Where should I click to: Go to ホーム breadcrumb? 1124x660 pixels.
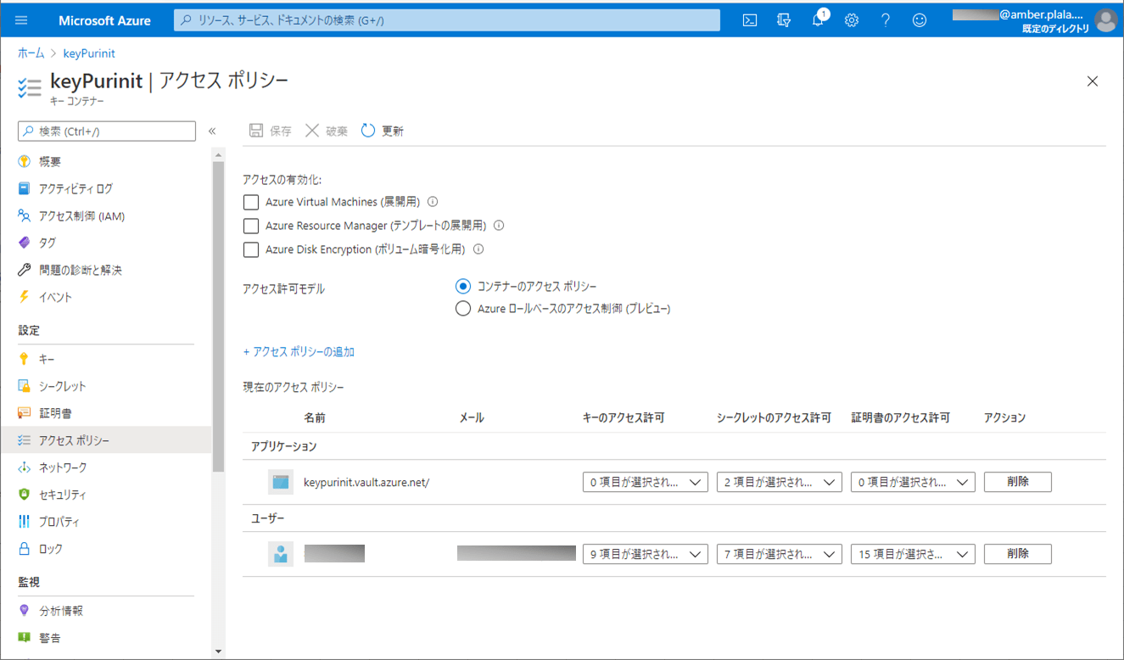pyautogui.click(x=31, y=53)
